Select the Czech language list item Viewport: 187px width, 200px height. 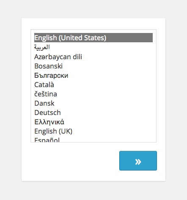(93, 94)
